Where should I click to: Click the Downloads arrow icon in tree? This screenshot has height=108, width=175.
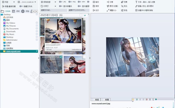coord(4,31)
